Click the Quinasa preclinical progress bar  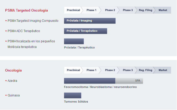click(x=72, y=95)
